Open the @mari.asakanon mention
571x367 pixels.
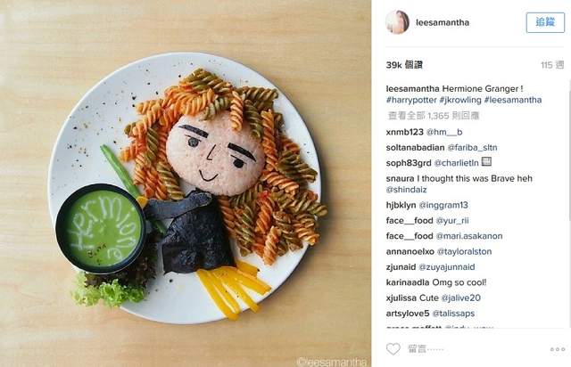point(469,236)
